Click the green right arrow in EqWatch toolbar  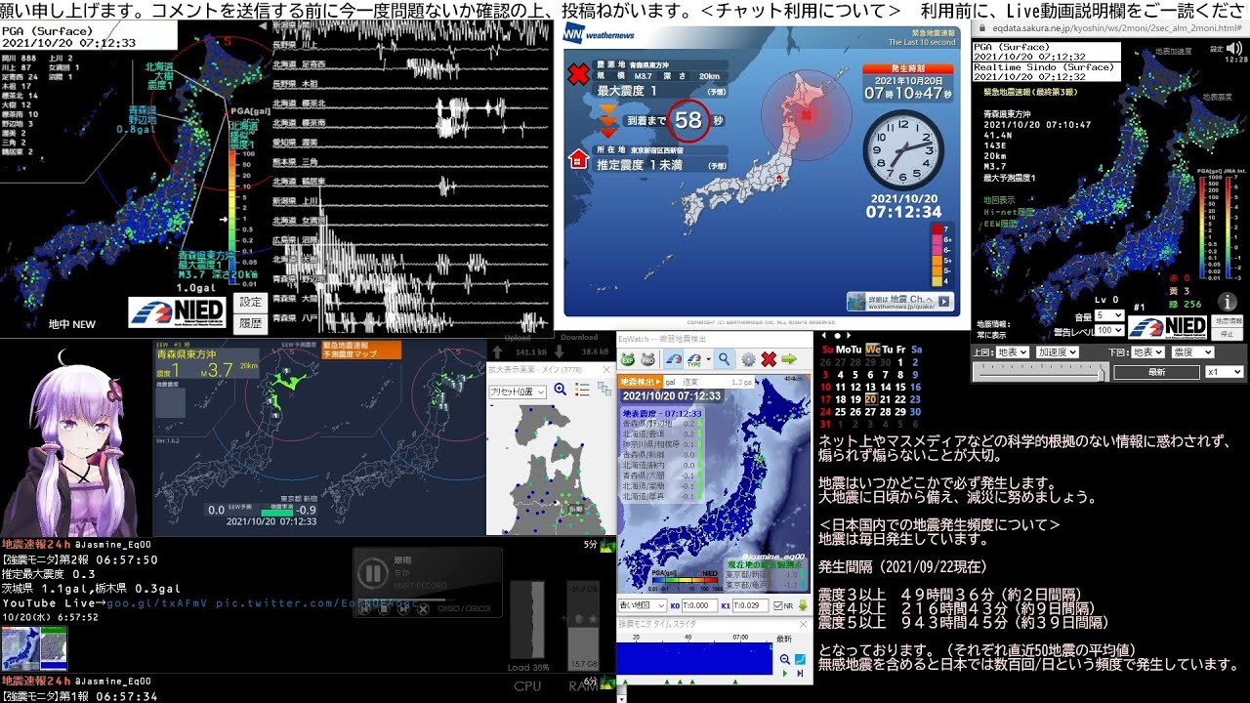click(x=789, y=359)
